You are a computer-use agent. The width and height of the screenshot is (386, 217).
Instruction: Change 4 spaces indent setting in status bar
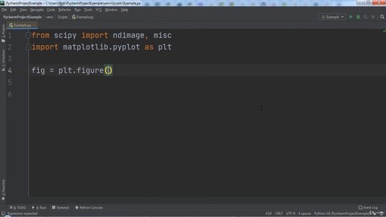tap(305, 213)
